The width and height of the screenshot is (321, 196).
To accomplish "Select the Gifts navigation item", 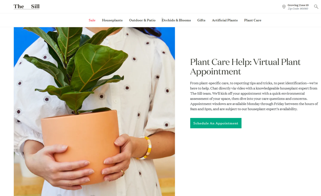I will [201, 20].
